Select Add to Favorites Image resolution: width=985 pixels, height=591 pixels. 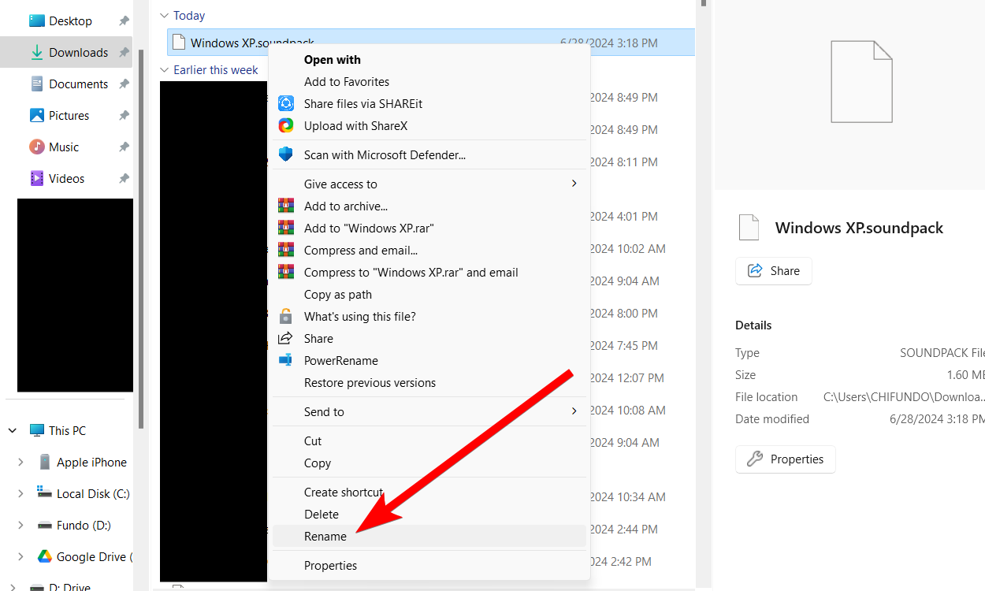tap(429, 81)
